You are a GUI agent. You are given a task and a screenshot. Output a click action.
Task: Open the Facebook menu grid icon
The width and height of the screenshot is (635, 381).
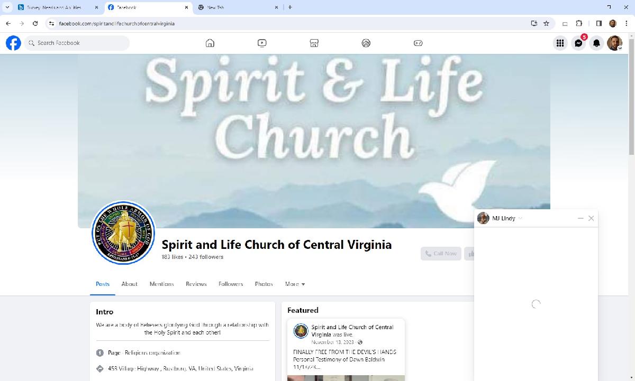[560, 43]
